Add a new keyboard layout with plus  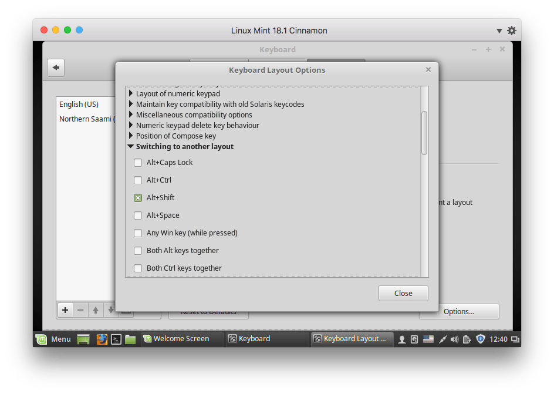point(65,310)
